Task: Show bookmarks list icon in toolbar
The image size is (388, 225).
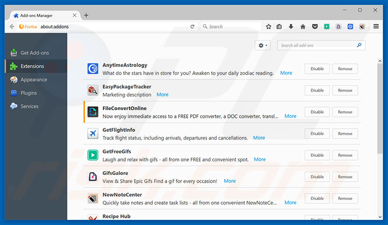Action: click(x=279, y=27)
